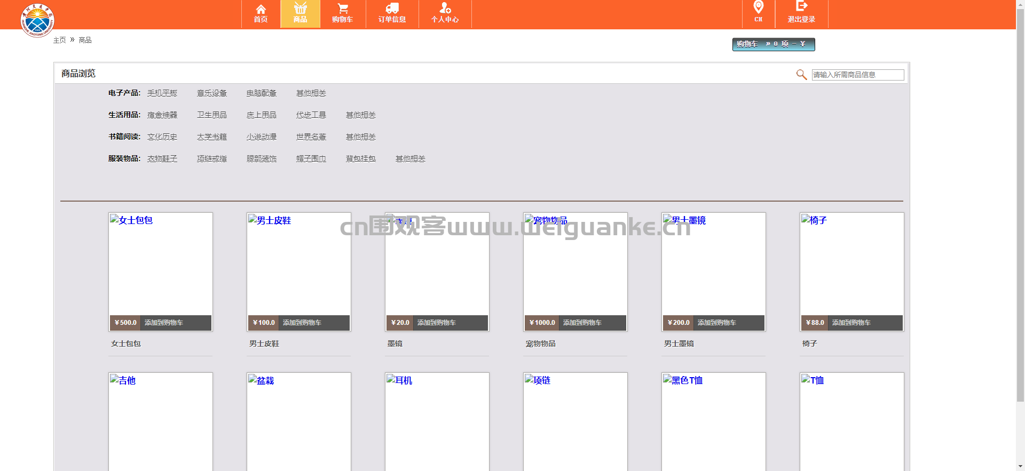Select 其他相关 in 服装物品 row
Viewport: 1025px width, 471px height.
click(x=411, y=158)
